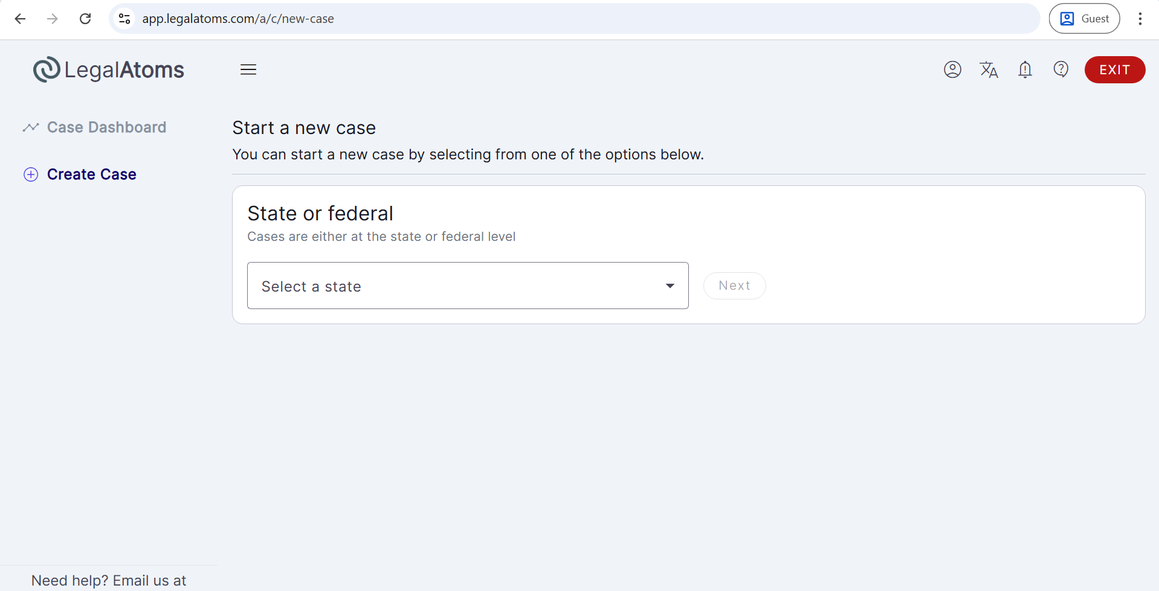View site information in address bar
The width and height of the screenshot is (1159, 591).
(x=124, y=19)
